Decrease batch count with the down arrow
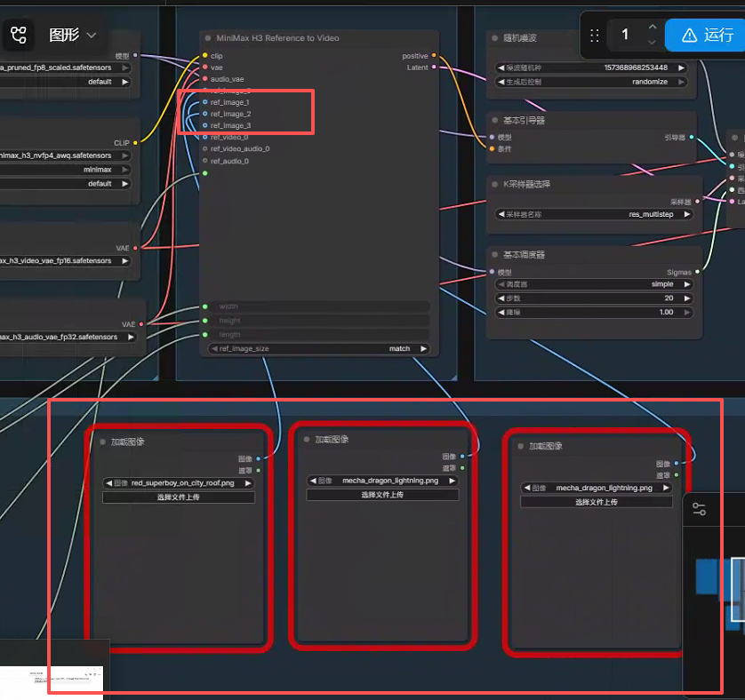The width and height of the screenshot is (745, 700). click(653, 43)
